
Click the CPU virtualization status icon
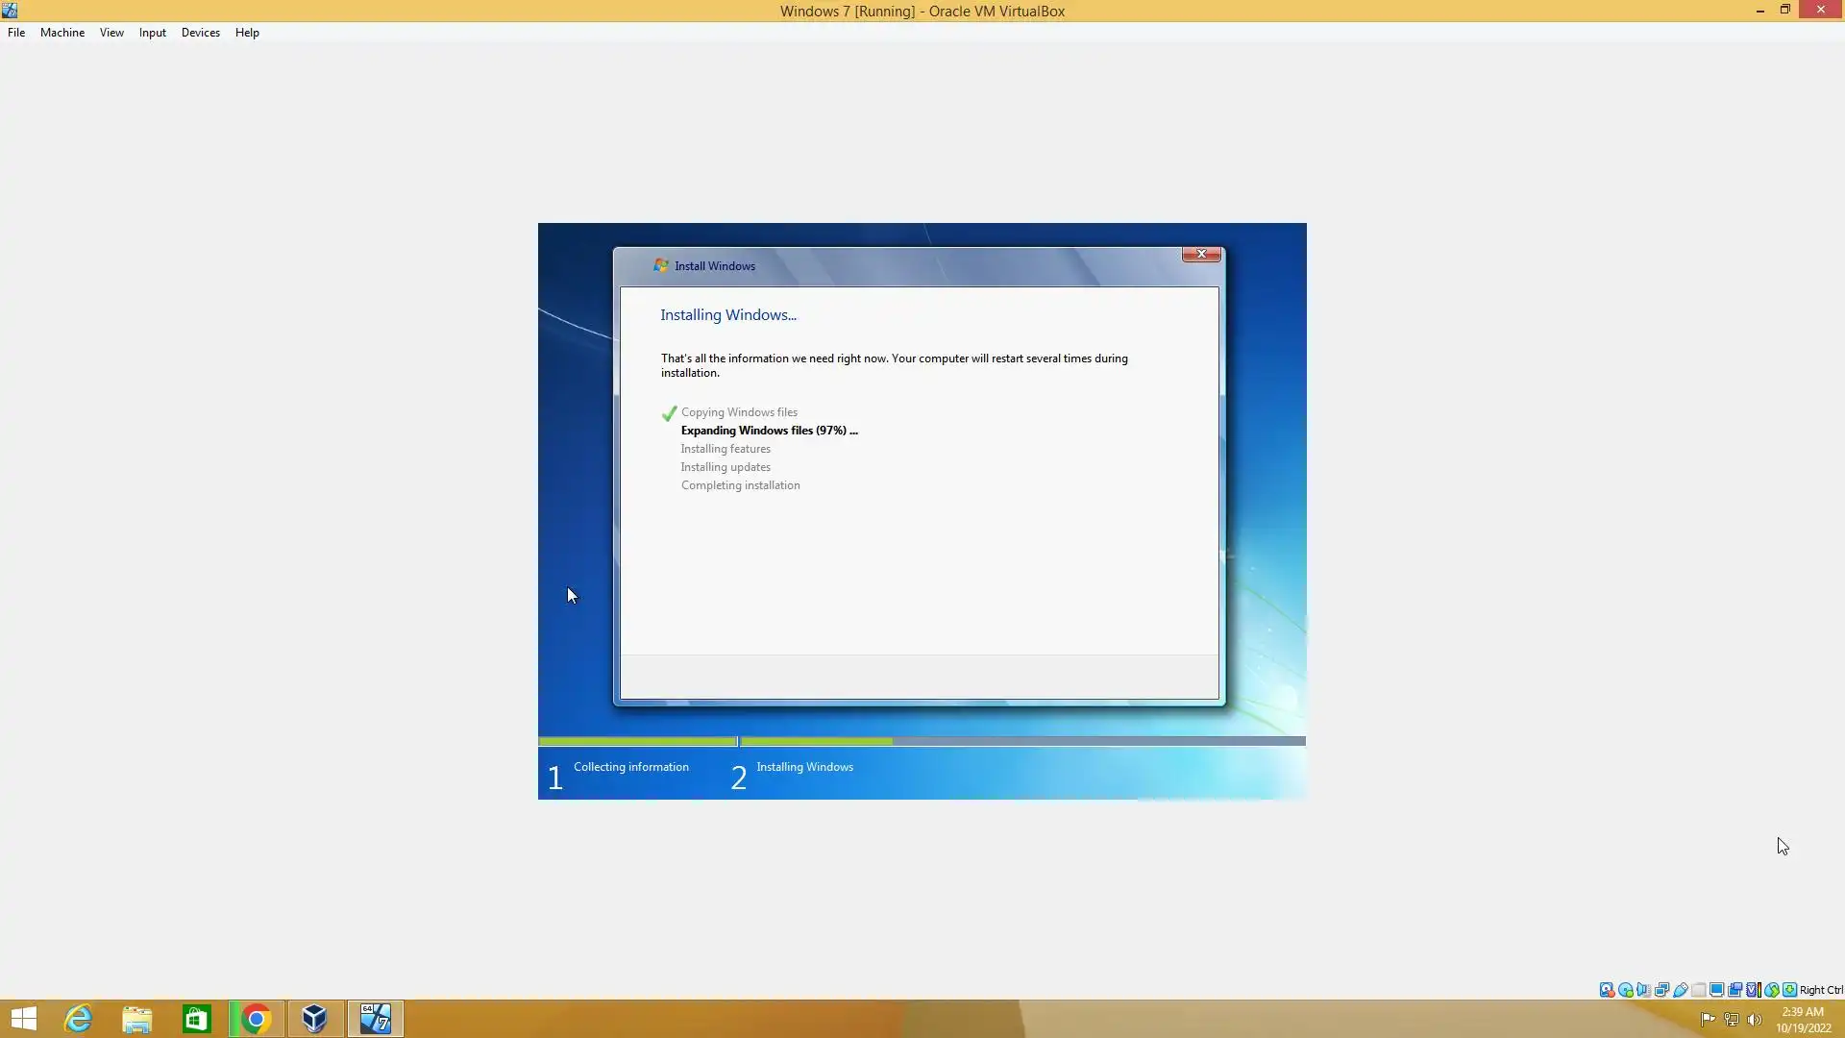(1753, 990)
